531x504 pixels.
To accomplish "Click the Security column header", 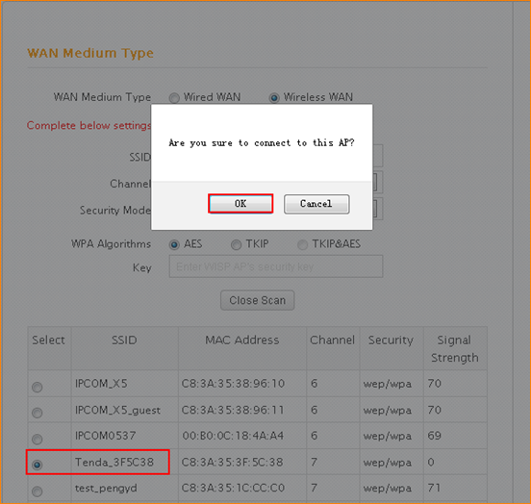I will coord(391,340).
